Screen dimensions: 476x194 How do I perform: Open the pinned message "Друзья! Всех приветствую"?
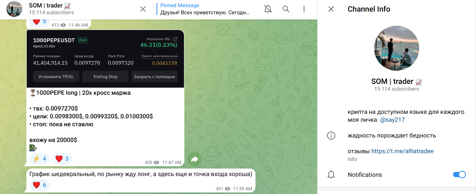point(205,9)
